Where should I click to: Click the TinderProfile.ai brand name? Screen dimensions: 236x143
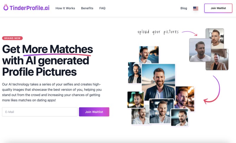coord(29,8)
